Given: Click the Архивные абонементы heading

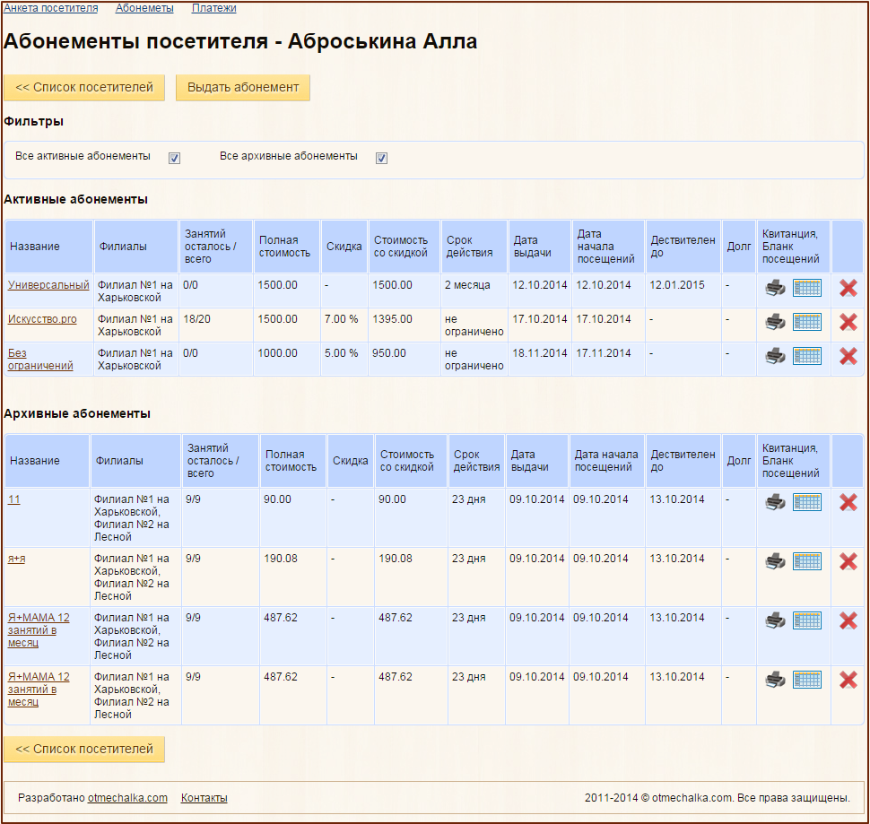Looking at the screenshot, I should 77,413.
